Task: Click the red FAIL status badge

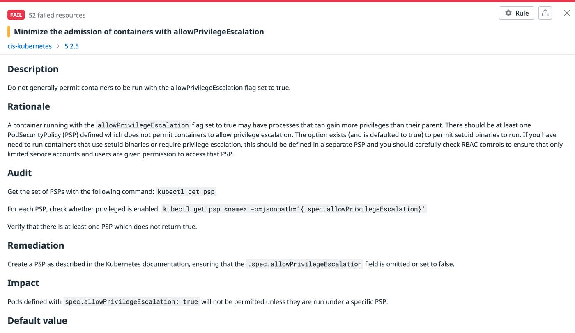Action: [x=16, y=15]
